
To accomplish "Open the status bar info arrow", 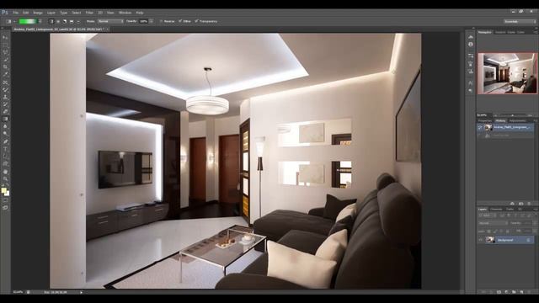I will (82, 292).
